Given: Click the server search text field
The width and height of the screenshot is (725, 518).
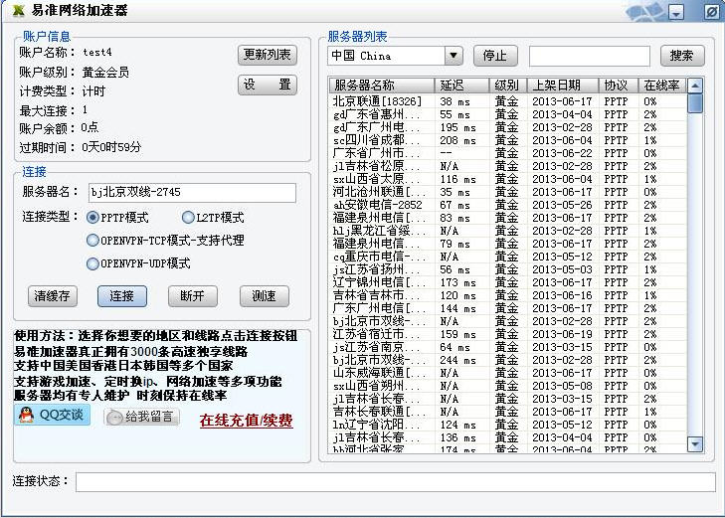Looking at the screenshot, I should point(590,56).
